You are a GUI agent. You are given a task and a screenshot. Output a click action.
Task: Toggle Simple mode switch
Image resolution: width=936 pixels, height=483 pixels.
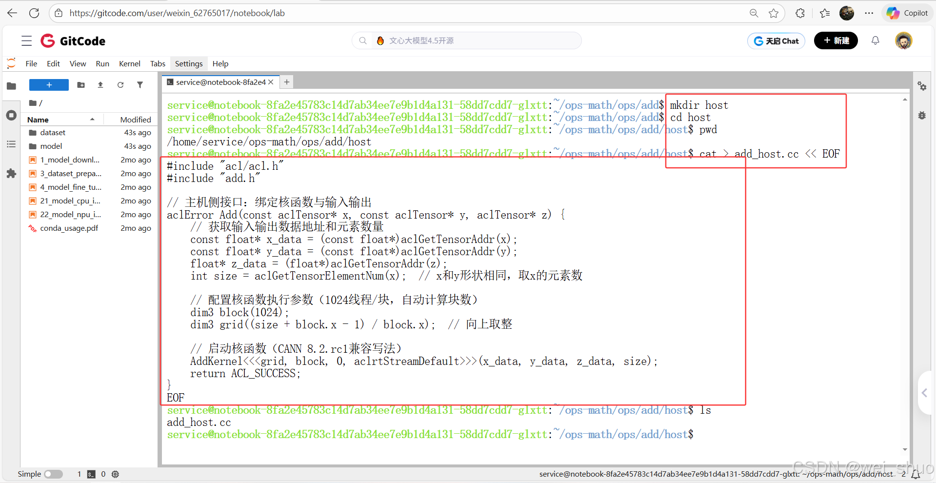coord(53,474)
